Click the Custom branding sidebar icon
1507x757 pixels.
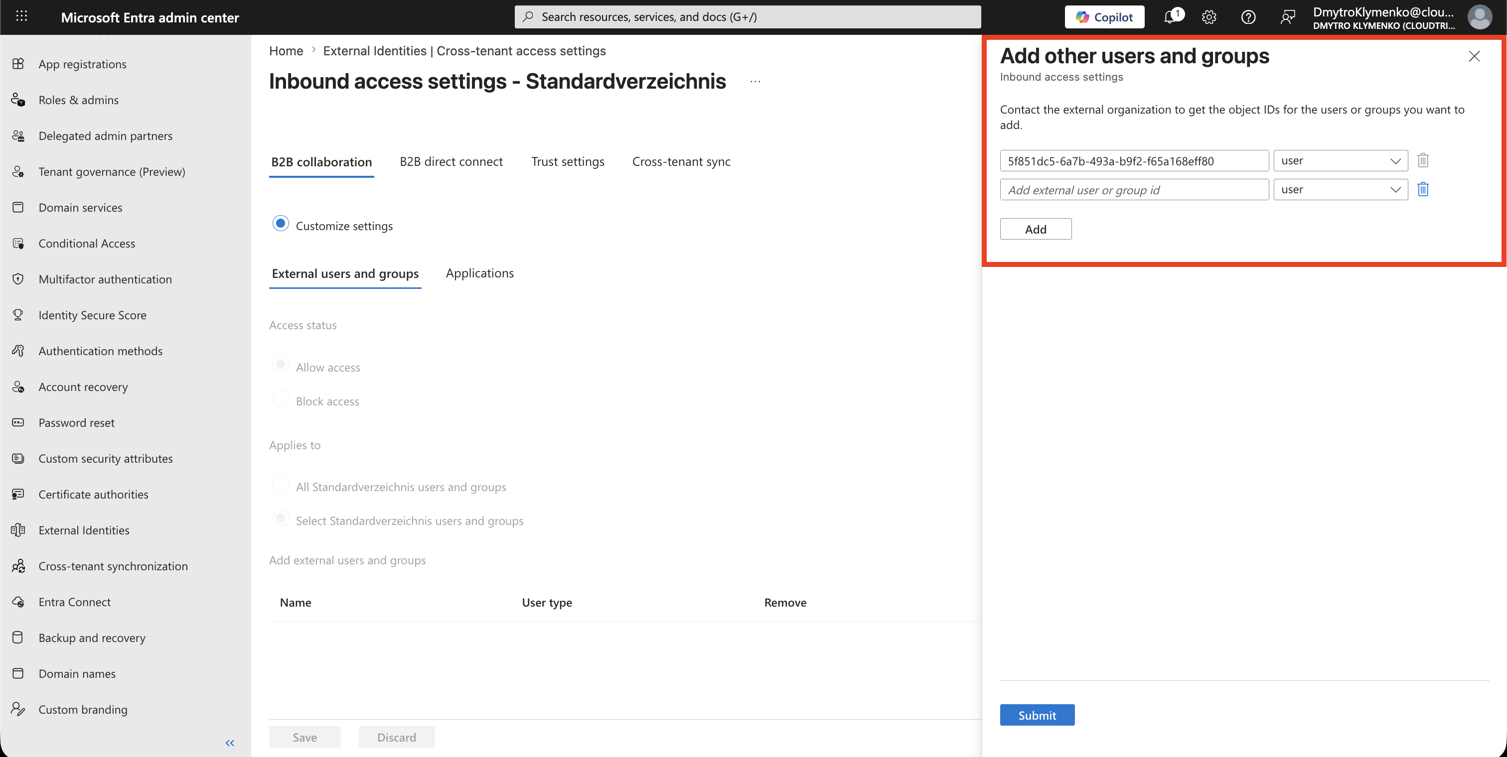[x=18, y=709]
